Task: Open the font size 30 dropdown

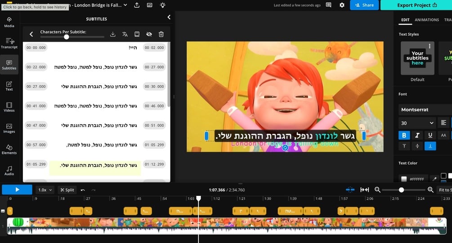Action: [x=417, y=123]
